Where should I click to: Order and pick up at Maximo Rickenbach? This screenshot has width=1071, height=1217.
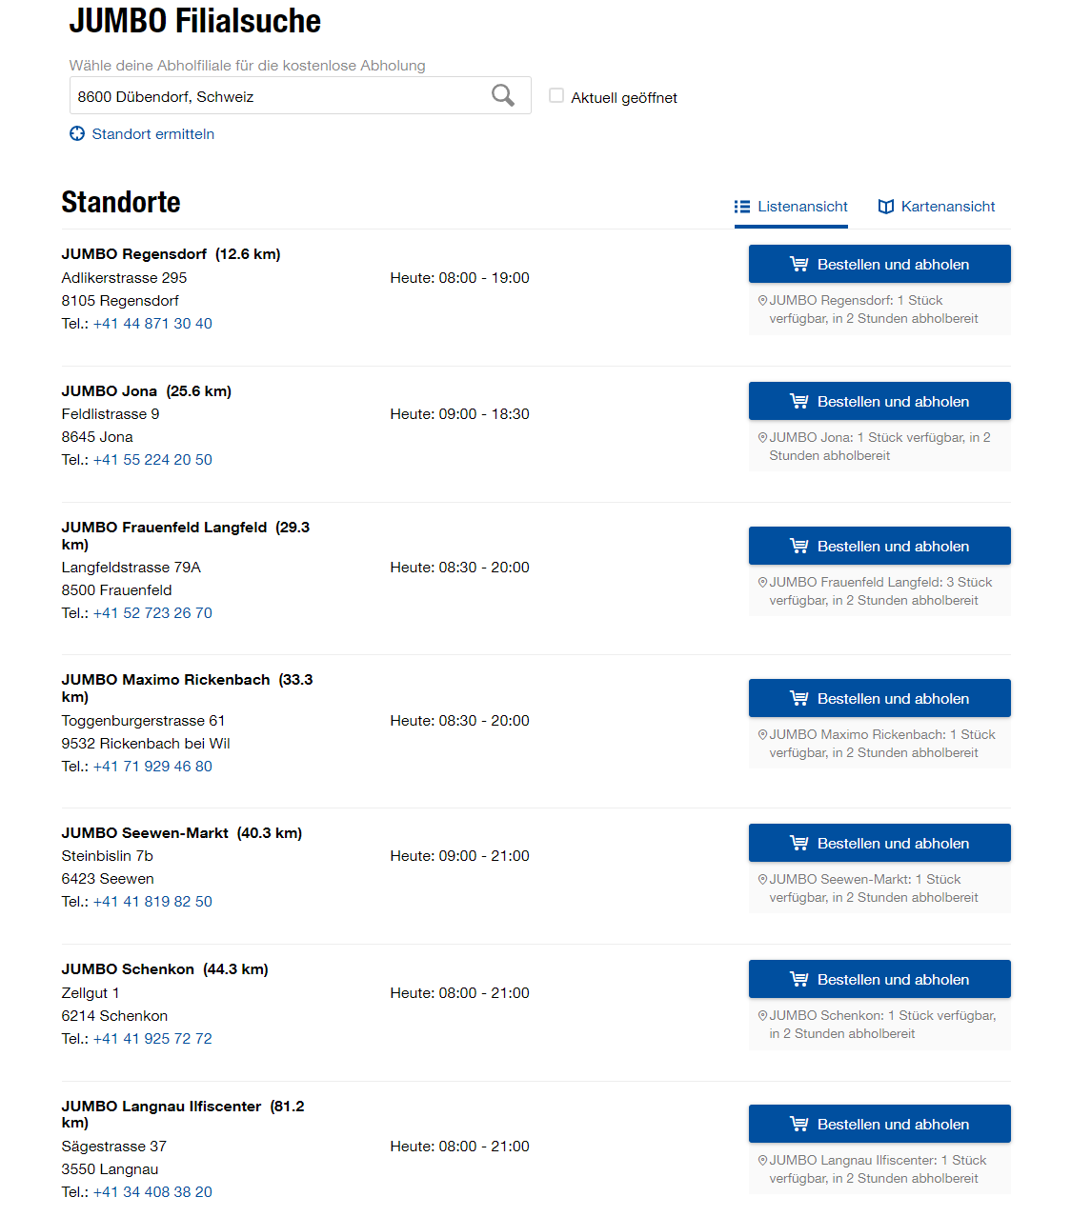(879, 699)
